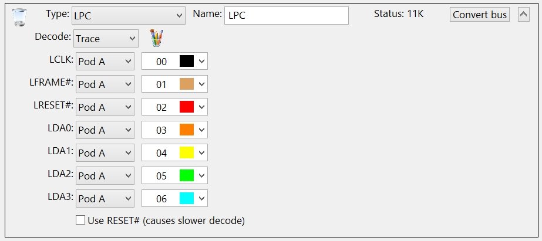Click the Name text field

(286, 15)
